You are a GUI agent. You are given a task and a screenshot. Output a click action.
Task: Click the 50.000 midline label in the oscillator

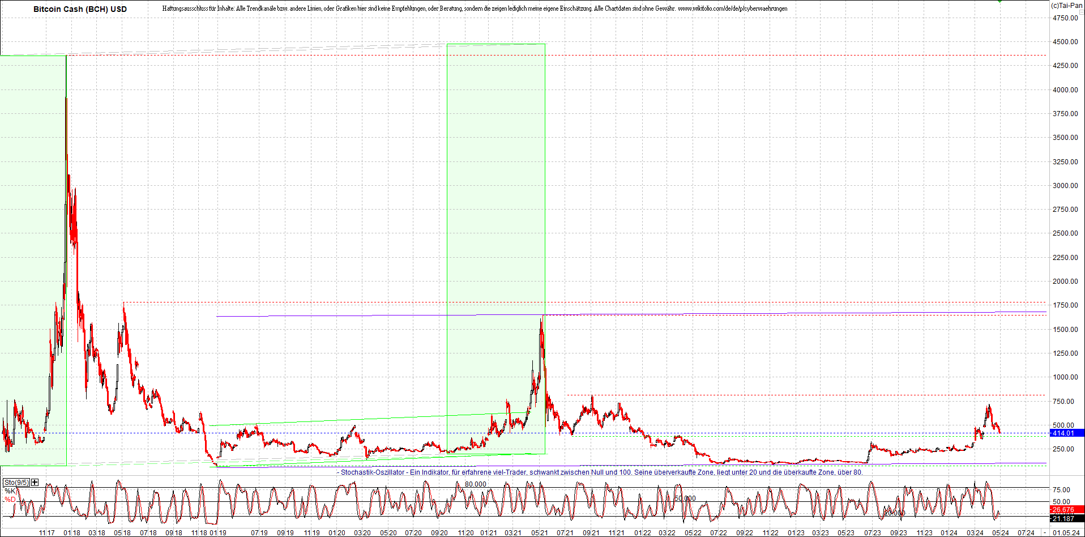click(x=685, y=498)
